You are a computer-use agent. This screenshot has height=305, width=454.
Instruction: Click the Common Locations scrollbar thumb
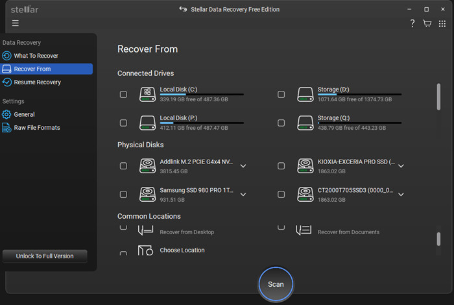coord(438,239)
